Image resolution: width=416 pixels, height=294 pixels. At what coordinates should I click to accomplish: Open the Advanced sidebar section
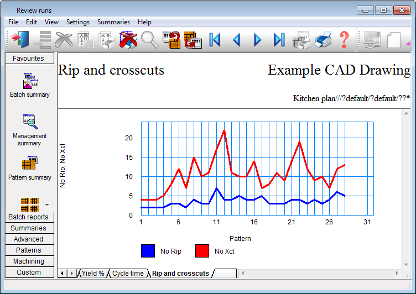[29, 239]
